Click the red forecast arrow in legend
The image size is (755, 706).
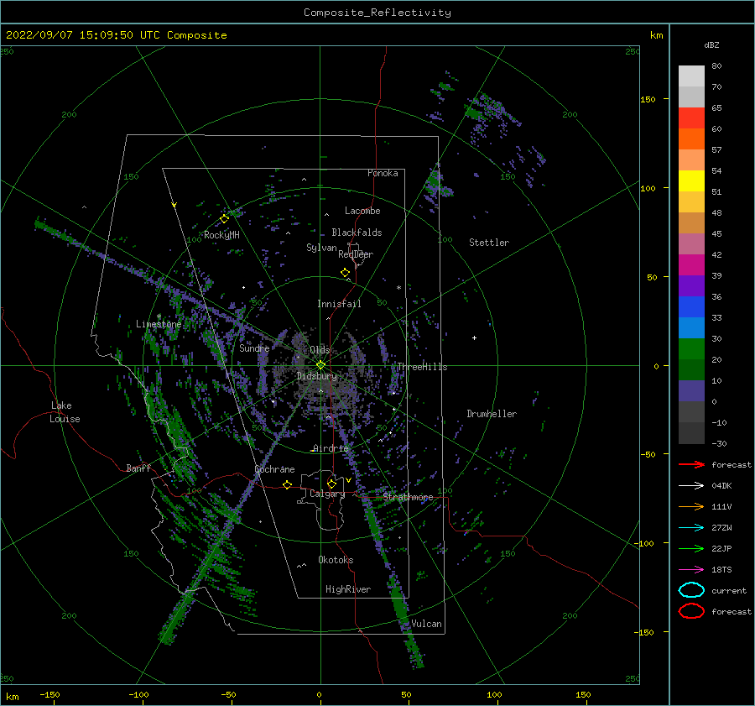point(691,464)
